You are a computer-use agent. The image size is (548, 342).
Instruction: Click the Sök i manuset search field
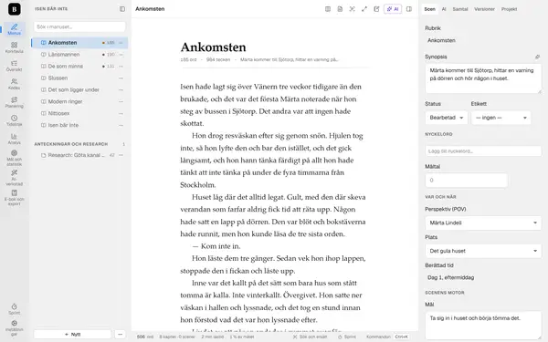79,26
